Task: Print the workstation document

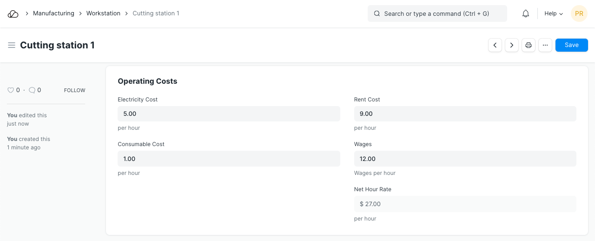Action: tap(529, 45)
